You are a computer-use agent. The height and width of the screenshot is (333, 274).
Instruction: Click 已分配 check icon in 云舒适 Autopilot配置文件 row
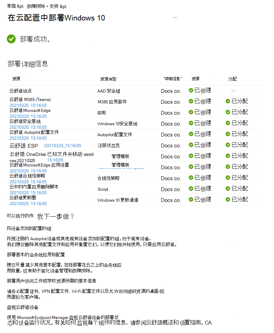(228, 134)
